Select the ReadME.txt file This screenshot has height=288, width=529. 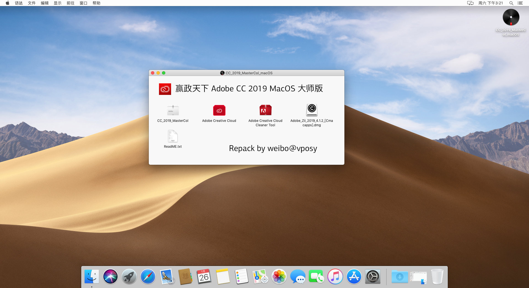(x=173, y=136)
